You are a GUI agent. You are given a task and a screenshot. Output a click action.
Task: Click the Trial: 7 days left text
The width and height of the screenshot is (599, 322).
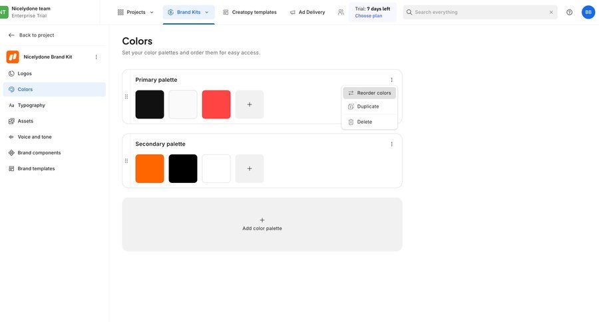point(373,9)
